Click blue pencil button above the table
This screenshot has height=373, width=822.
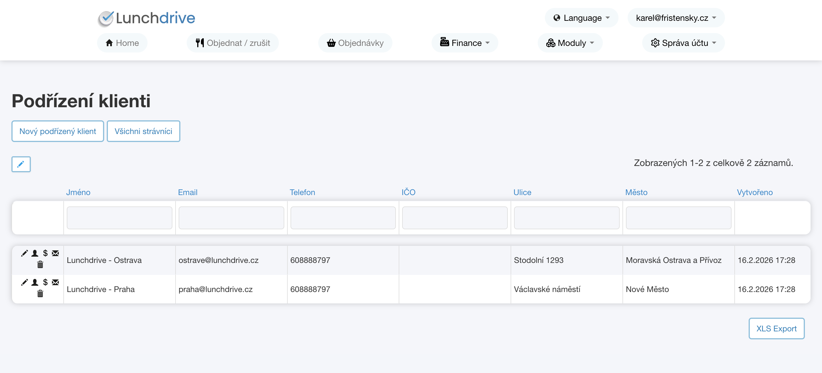(21, 164)
